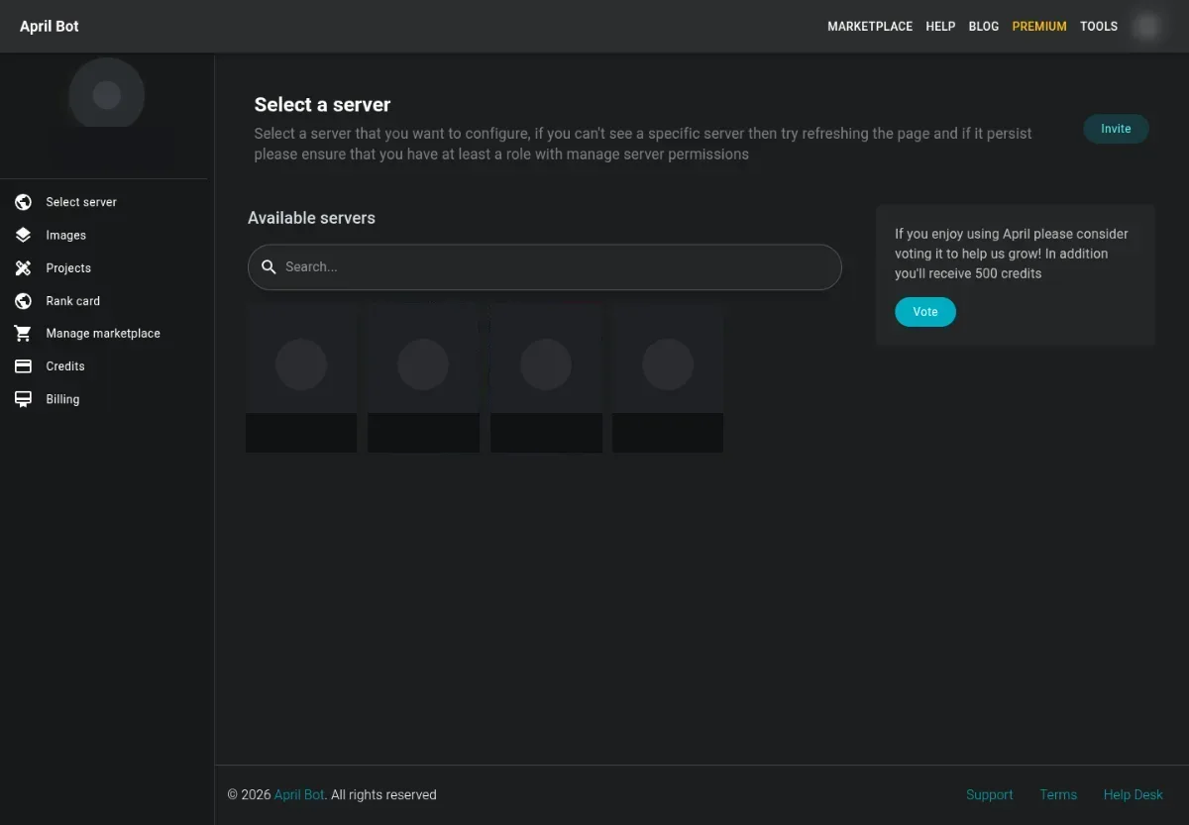This screenshot has width=1189, height=825.
Task: Click the layers icon beside Images
Action: tap(24, 235)
